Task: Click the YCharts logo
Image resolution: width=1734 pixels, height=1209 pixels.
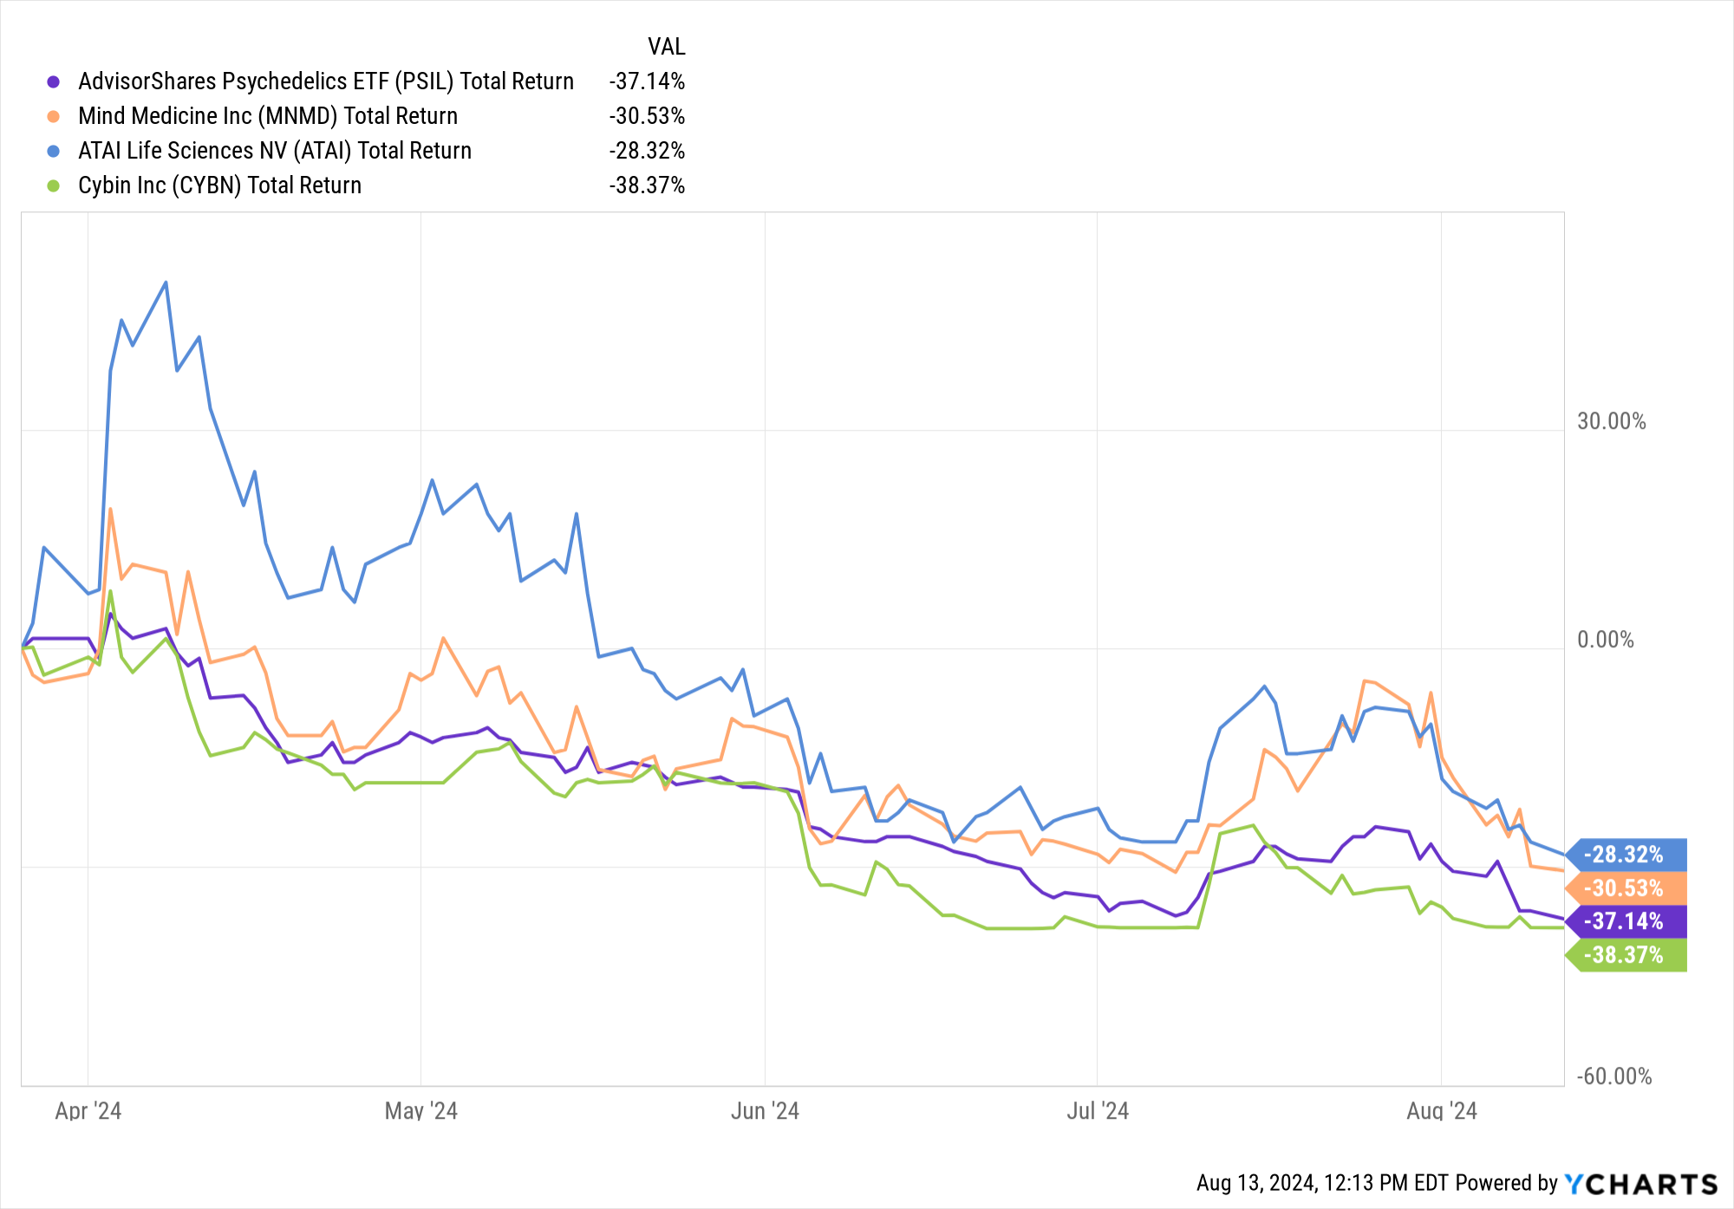Action: point(1640,1184)
